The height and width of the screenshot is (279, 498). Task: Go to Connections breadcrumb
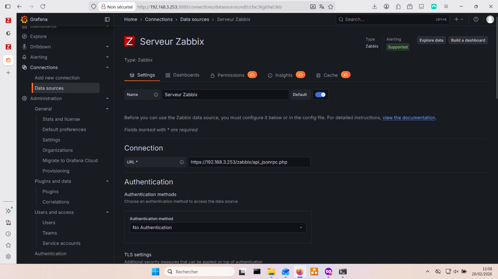click(159, 19)
